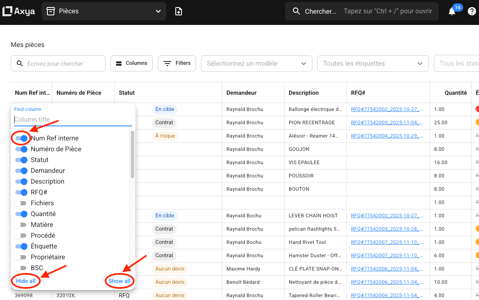Enable the Fichiers column toggle

click(x=21, y=203)
